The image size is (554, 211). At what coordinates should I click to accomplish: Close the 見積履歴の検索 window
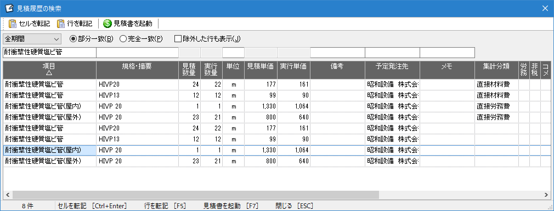coord(546,8)
